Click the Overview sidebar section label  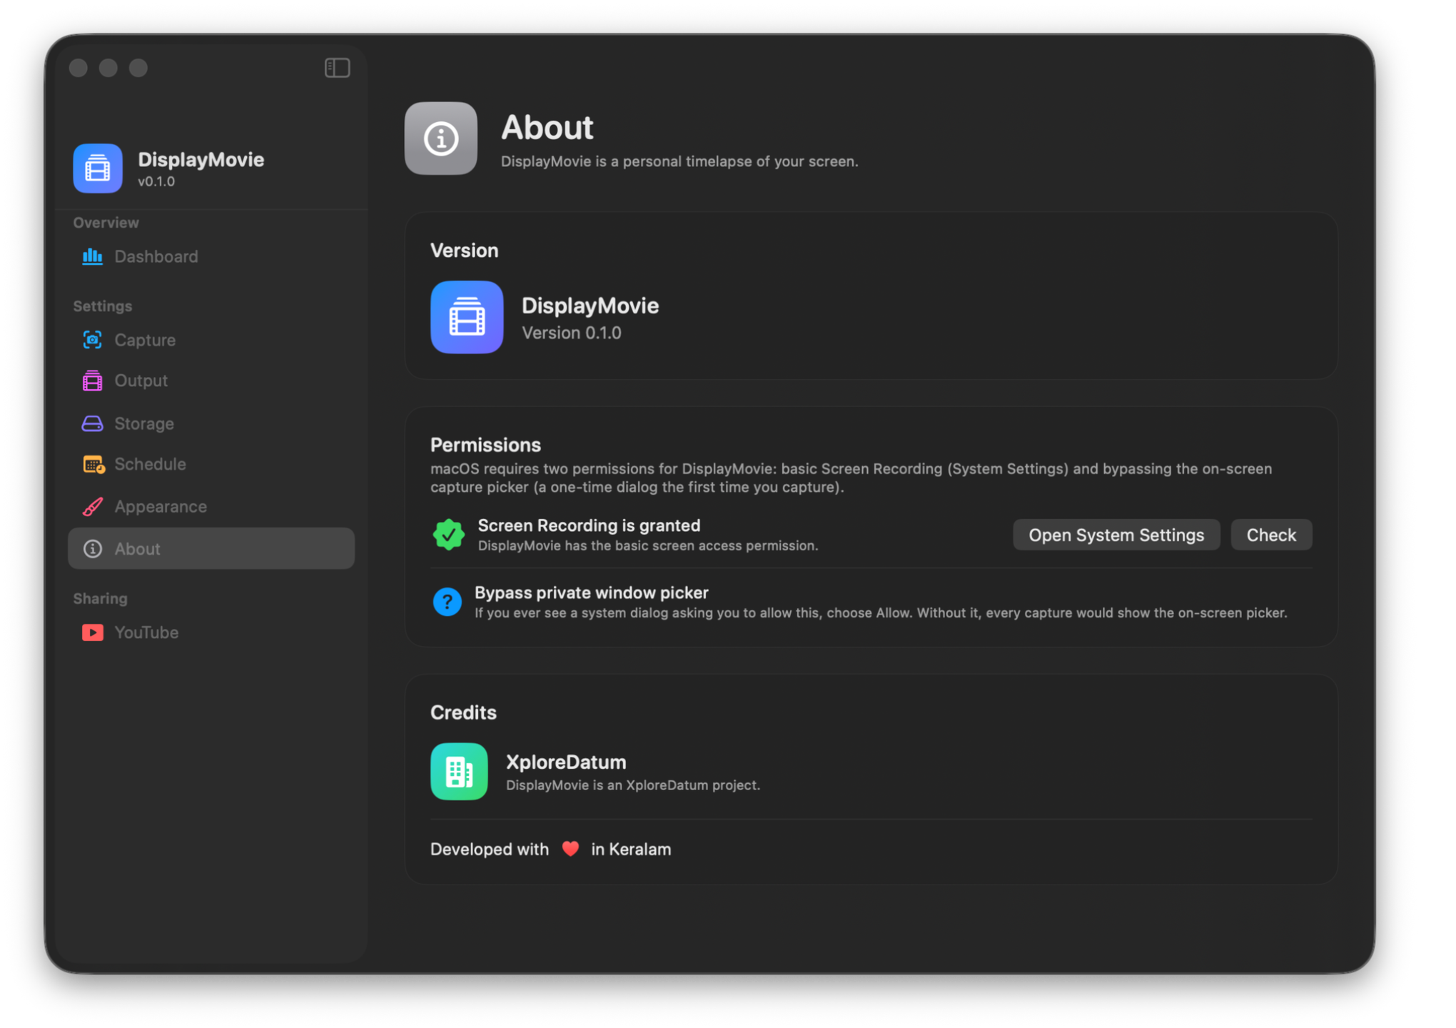point(106,223)
